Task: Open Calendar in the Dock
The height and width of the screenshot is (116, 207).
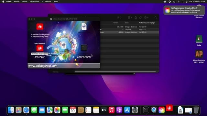Action: point(73,110)
